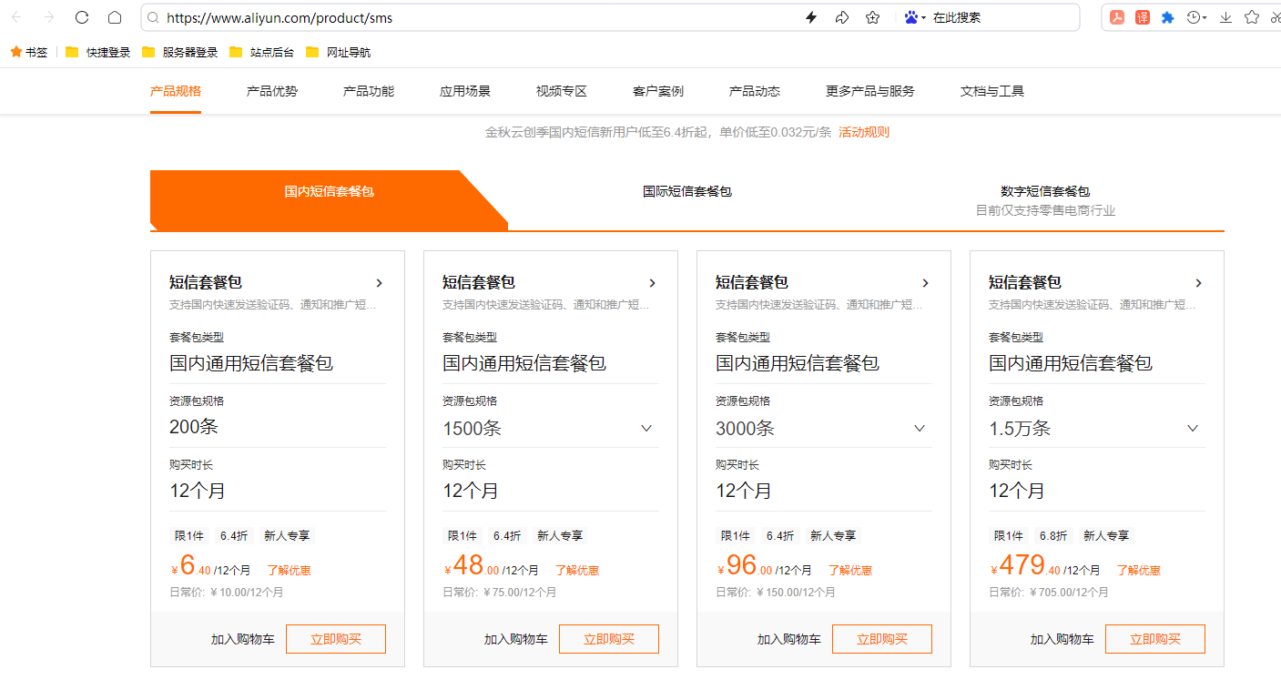Select the 产品规格 navigation tab
Image resolution: width=1281 pixels, height=700 pixels.
pyautogui.click(x=176, y=91)
